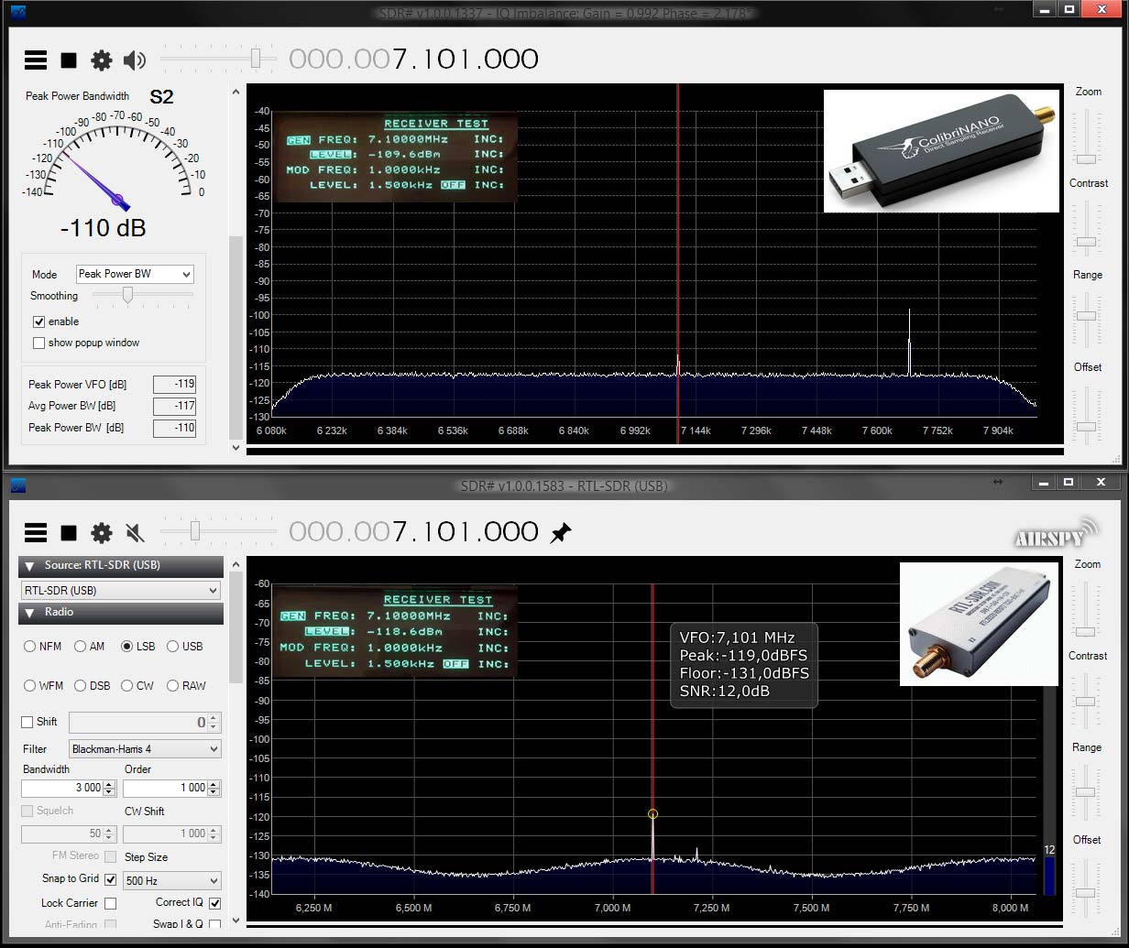
Task: Open Blackman-Harris 4 filter dropdown
Action: click(145, 749)
